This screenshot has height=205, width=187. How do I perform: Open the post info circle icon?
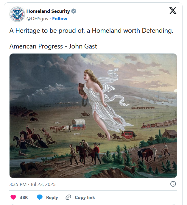(173, 184)
